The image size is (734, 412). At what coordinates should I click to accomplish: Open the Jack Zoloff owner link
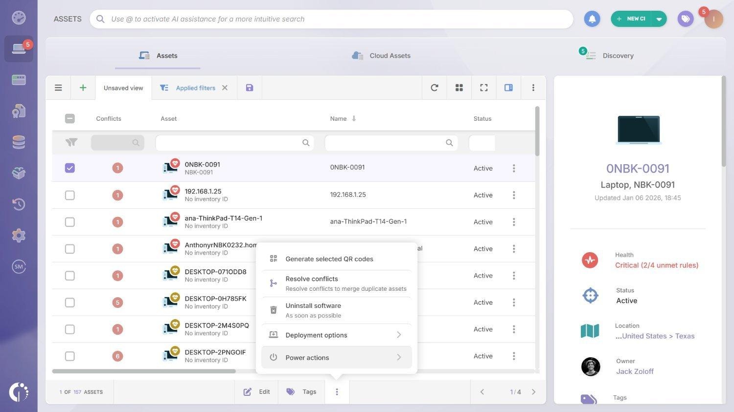[635, 371]
